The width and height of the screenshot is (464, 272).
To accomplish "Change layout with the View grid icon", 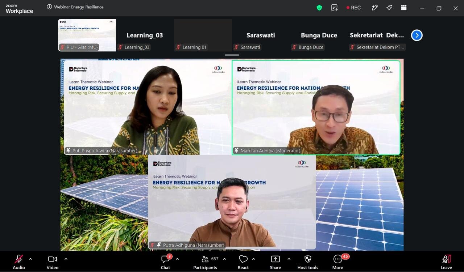I will tap(404, 8).
